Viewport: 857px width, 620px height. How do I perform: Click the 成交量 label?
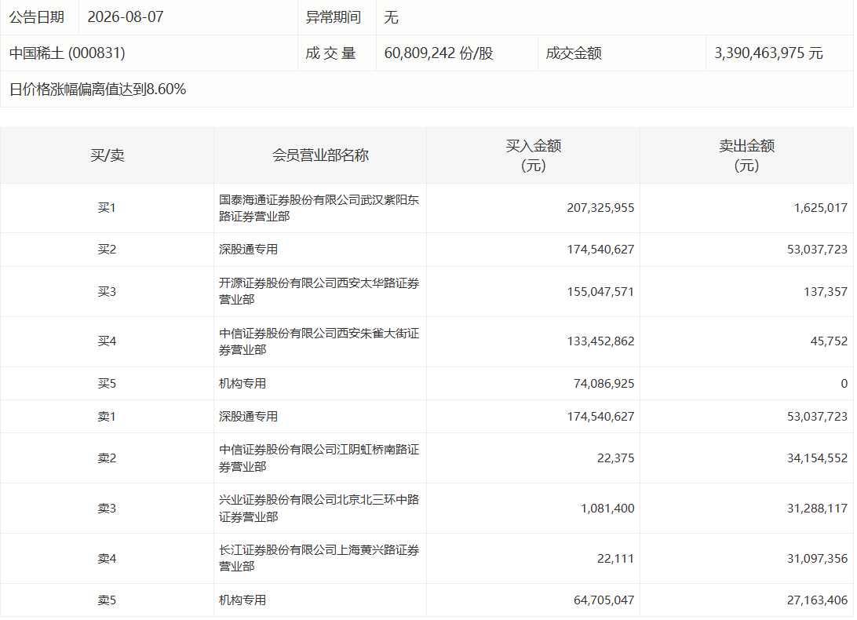coord(330,53)
